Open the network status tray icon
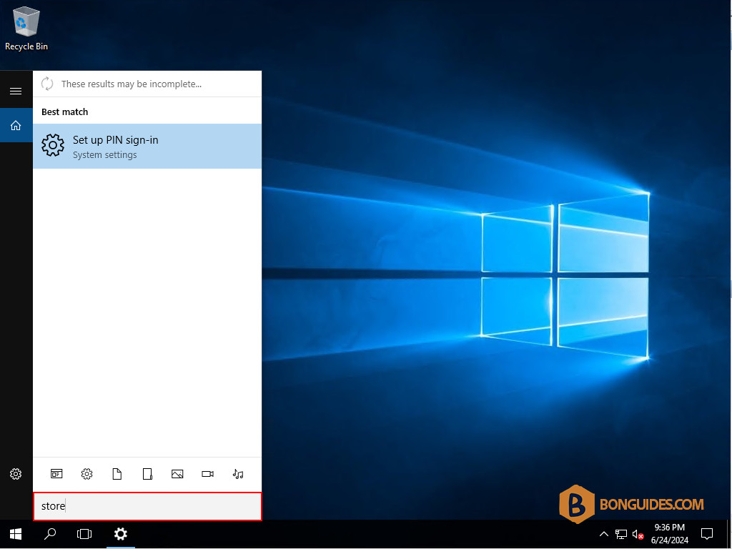This screenshot has height=549, width=732. (621, 534)
